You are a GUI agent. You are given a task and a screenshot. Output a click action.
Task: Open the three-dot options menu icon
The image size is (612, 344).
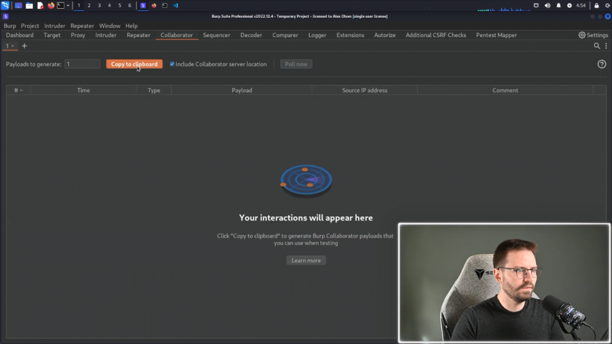click(606, 46)
